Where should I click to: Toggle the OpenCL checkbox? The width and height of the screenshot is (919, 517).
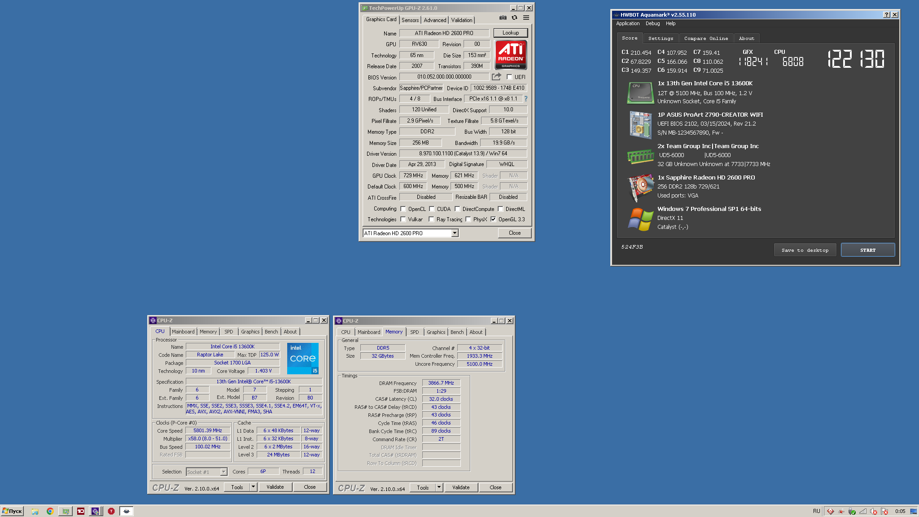(x=403, y=209)
